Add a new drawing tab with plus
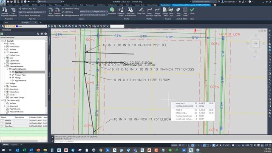The height and width of the screenshot is (153, 272). [40, 23]
